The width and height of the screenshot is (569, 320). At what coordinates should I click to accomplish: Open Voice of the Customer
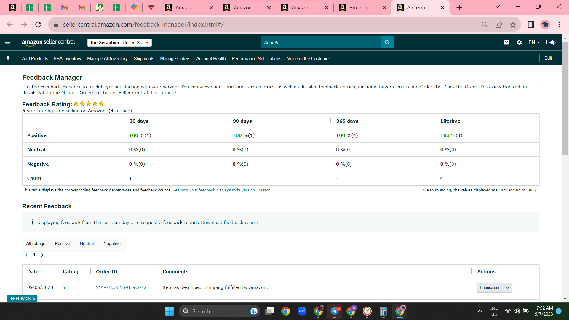(x=309, y=59)
